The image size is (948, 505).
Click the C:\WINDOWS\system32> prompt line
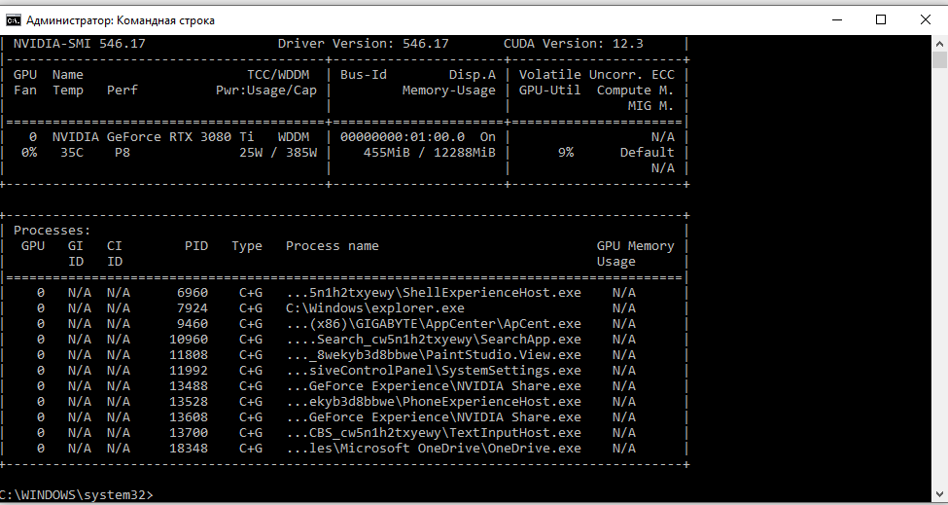pyautogui.click(x=76, y=495)
